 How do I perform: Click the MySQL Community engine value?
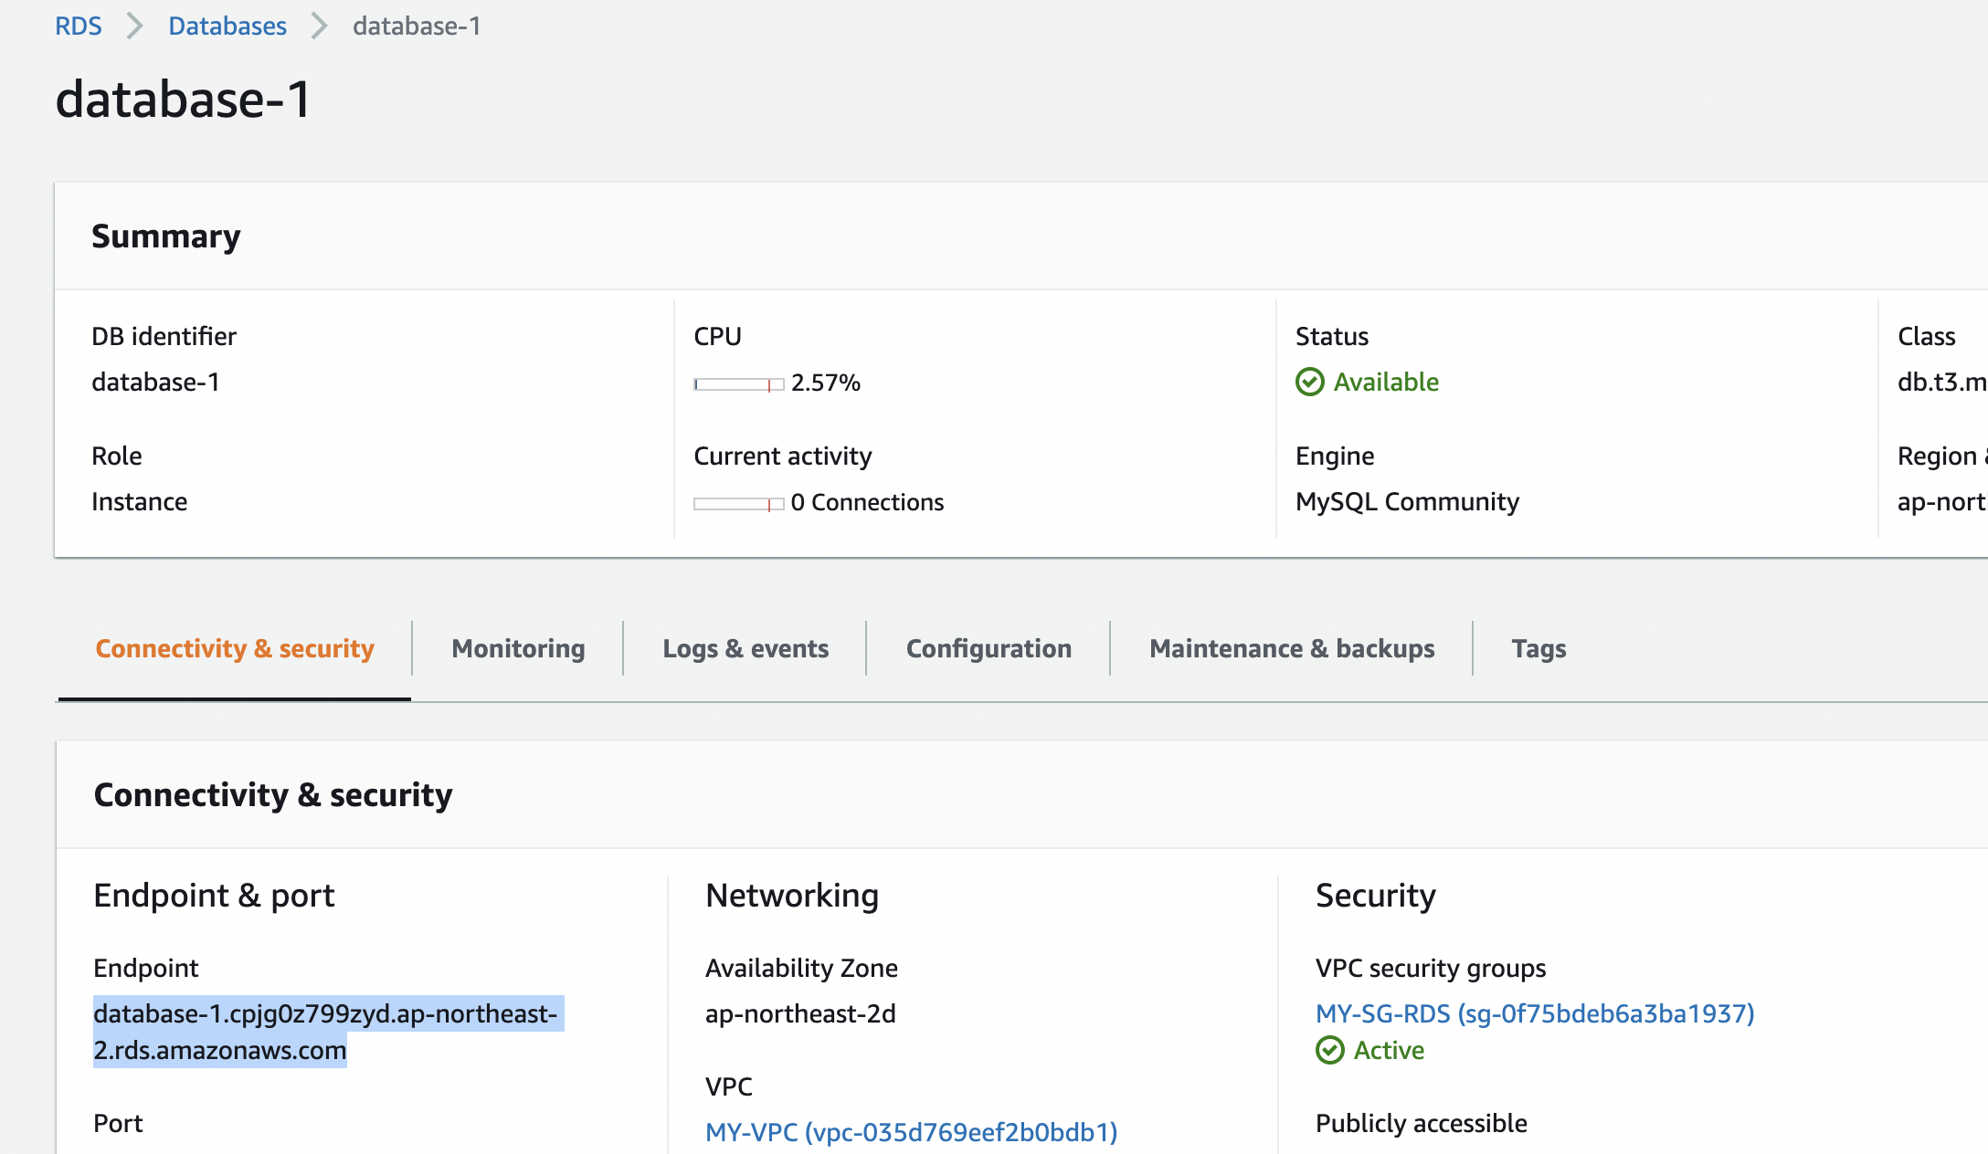pos(1407,501)
